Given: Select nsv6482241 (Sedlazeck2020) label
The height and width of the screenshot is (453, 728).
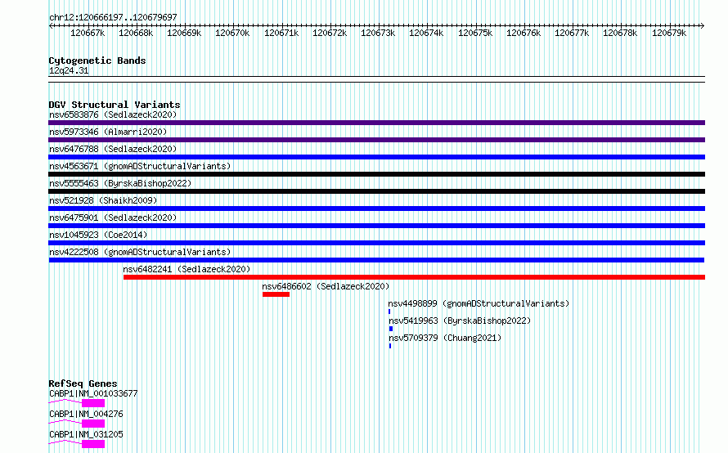Looking at the screenshot, I should point(186,269).
